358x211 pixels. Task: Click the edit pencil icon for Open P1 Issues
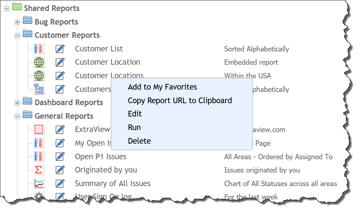click(x=60, y=156)
